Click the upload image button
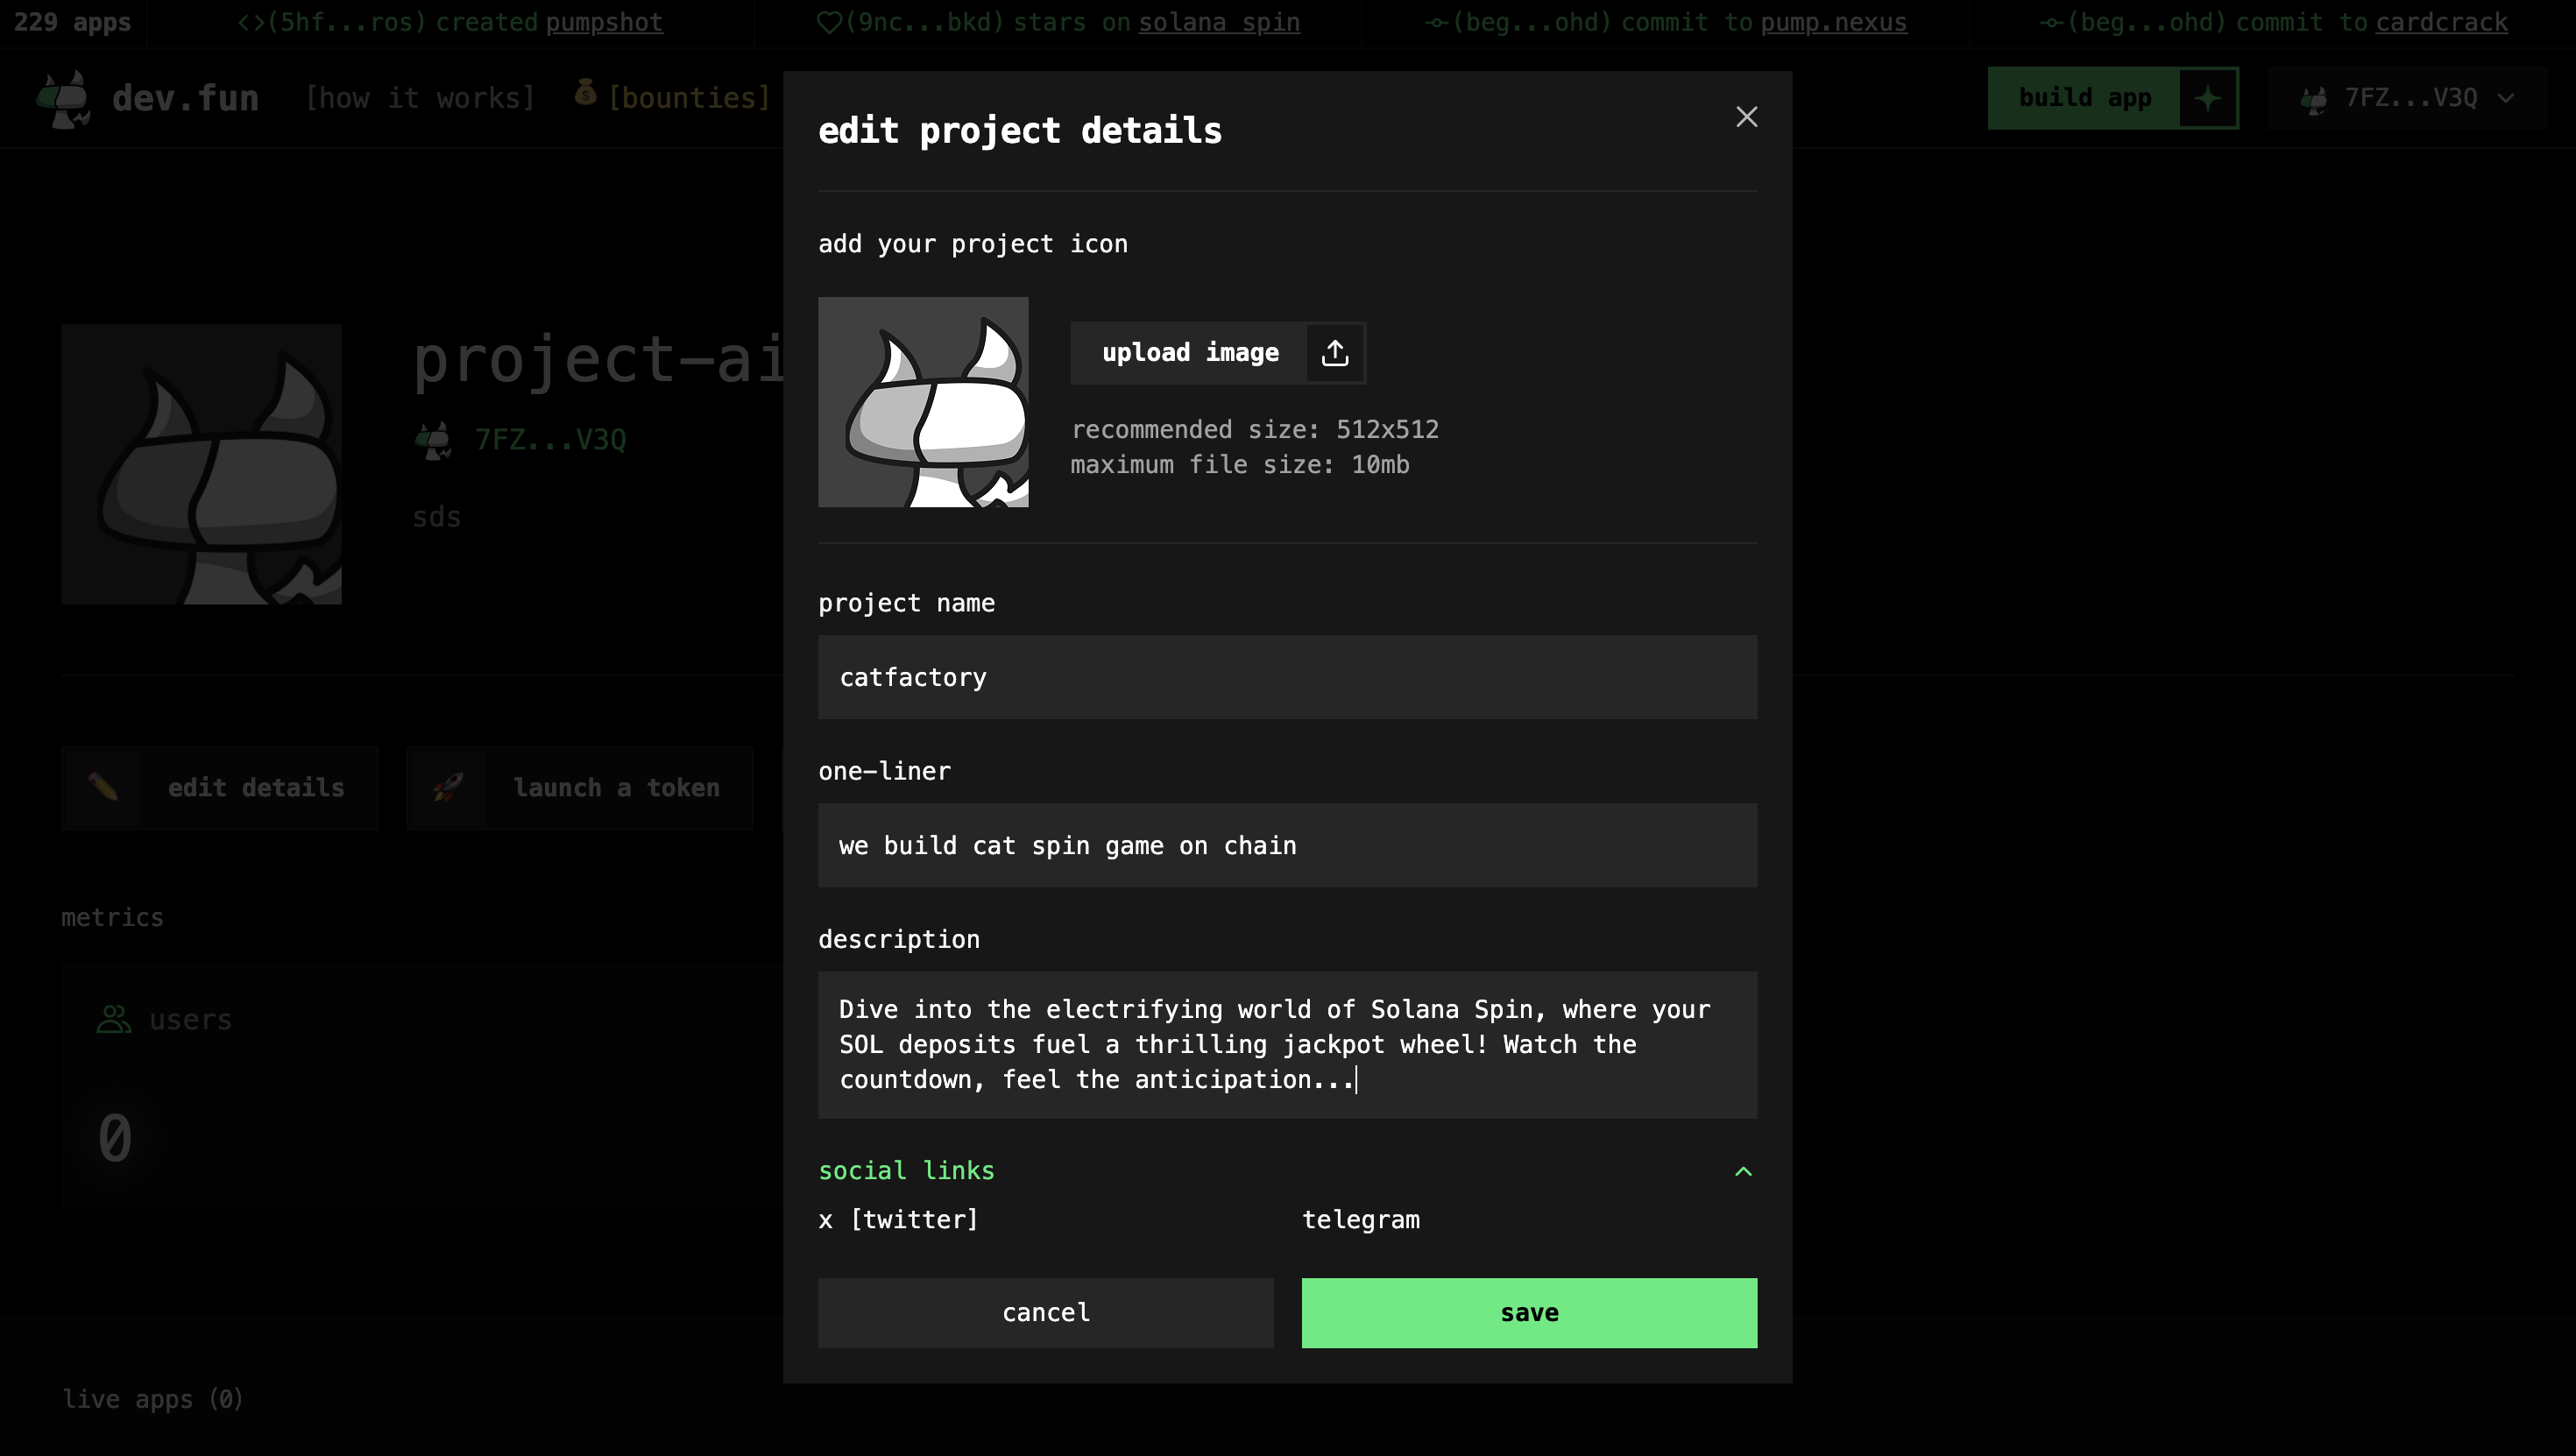This screenshot has height=1456, width=2576. pyautogui.click(x=1190, y=353)
